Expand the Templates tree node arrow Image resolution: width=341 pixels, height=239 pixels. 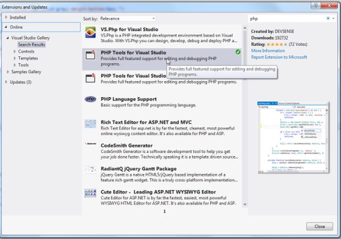coord(15,58)
